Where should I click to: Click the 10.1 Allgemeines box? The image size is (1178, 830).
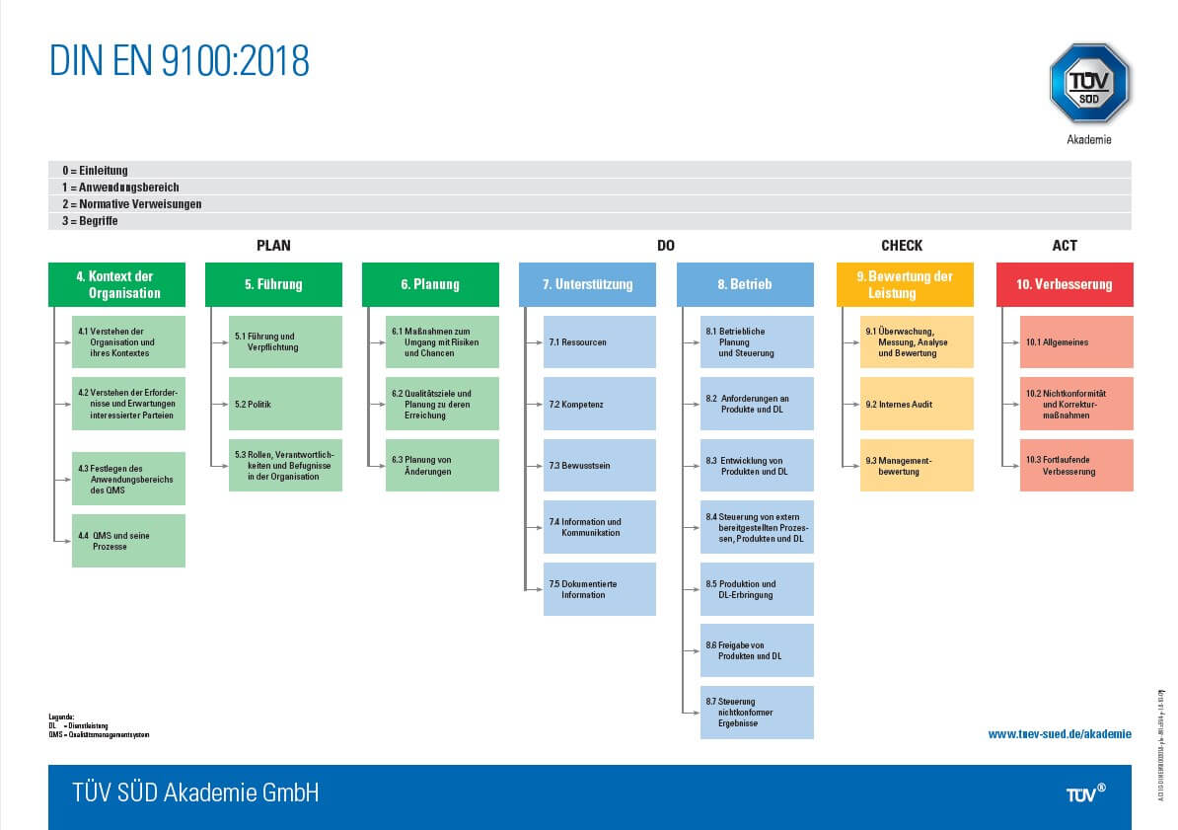(1076, 342)
